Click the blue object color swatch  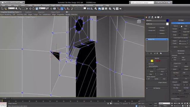click(x=167, y=21)
